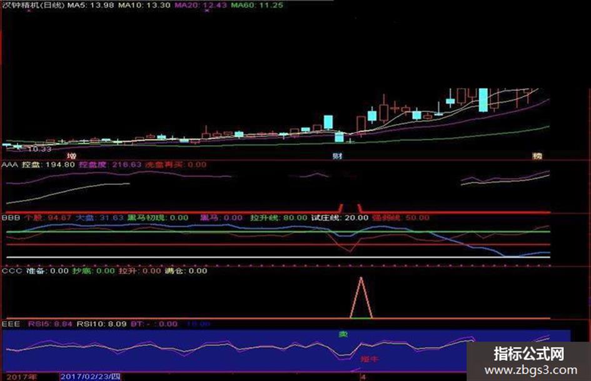Select the MA5: 13.98 indicator label
The width and height of the screenshot is (591, 381).
pos(91,5)
